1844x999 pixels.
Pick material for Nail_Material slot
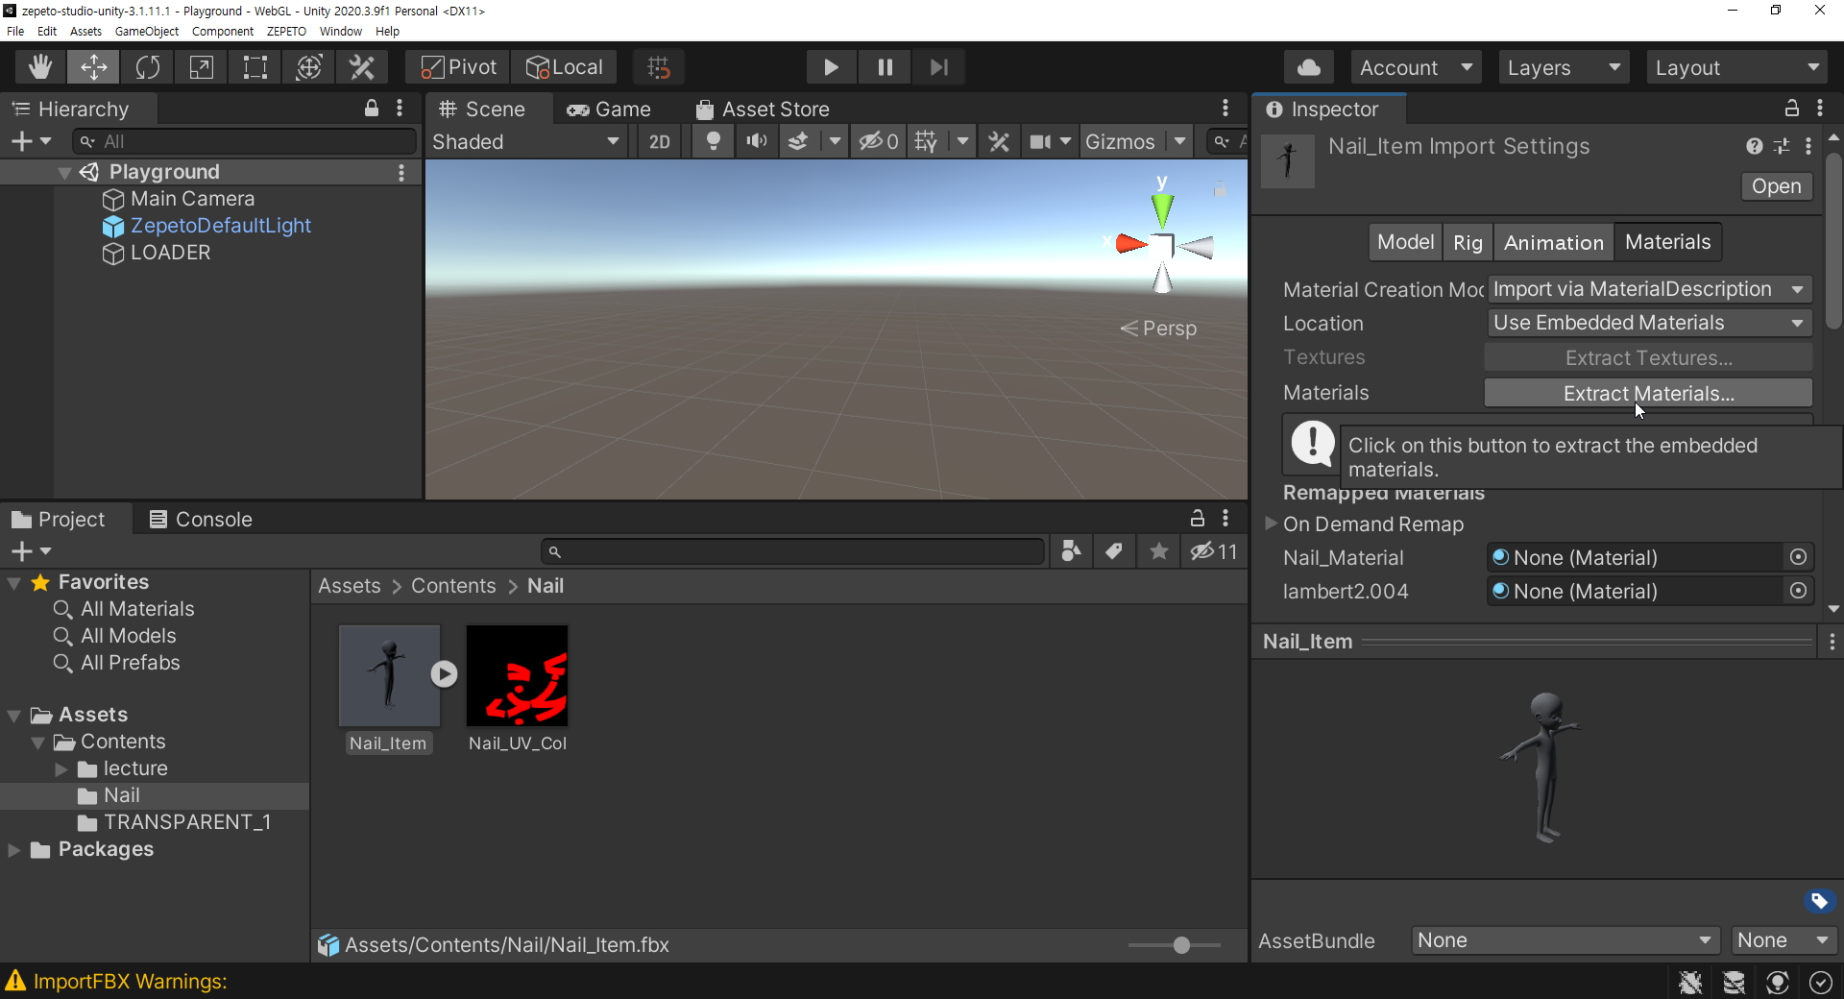click(x=1799, y=557)
